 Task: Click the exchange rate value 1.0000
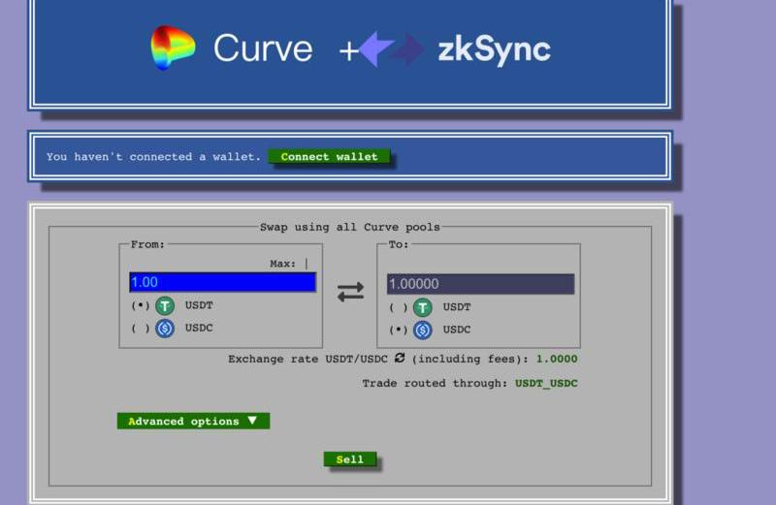click(x=557, y=359)
